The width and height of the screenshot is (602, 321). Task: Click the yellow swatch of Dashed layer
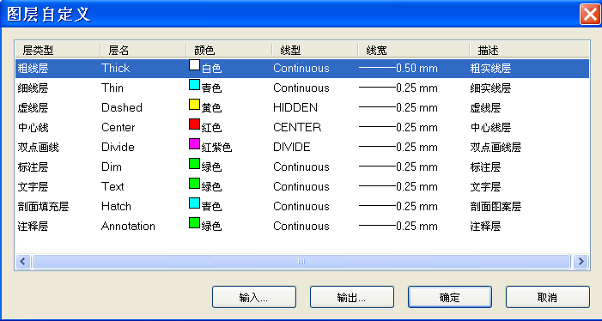(194, 105)
